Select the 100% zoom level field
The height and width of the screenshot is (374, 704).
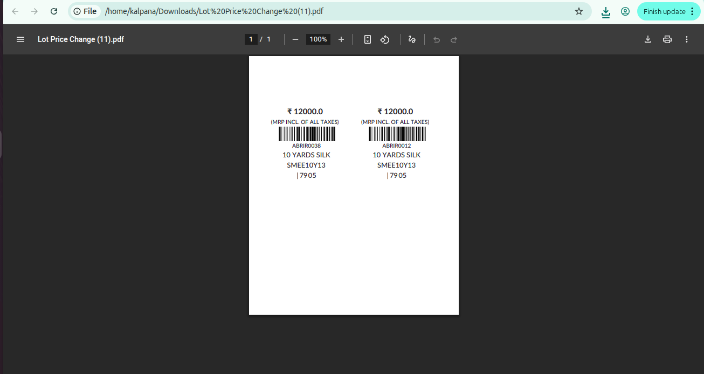click(318, 39)
